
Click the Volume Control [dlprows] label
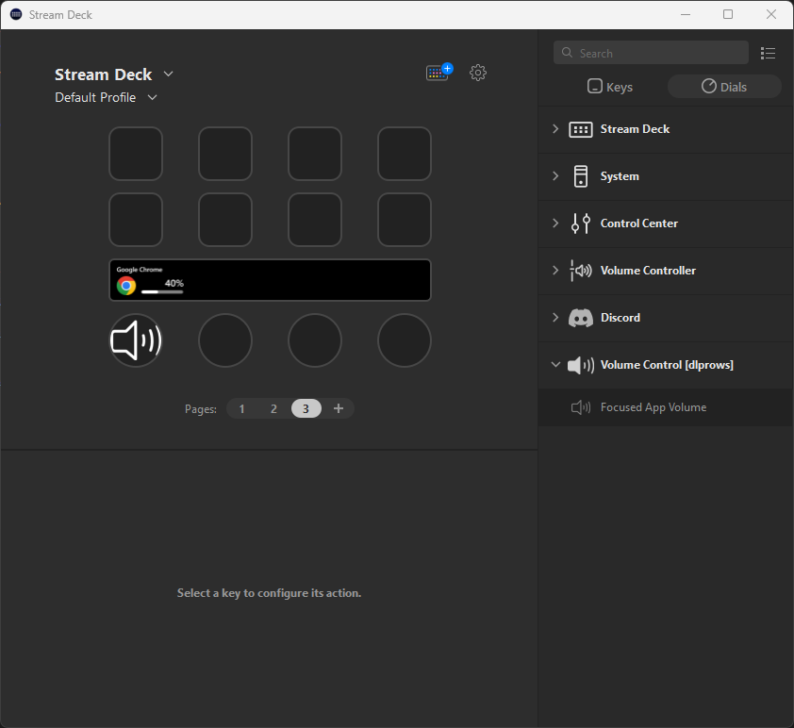[x=667, y=365]
